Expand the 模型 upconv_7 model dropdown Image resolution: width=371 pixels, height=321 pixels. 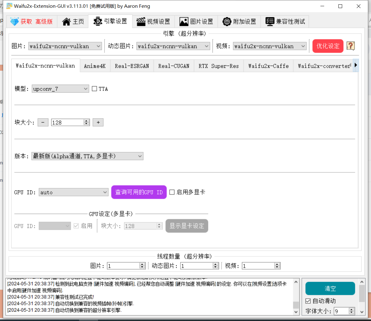(60, 89)
